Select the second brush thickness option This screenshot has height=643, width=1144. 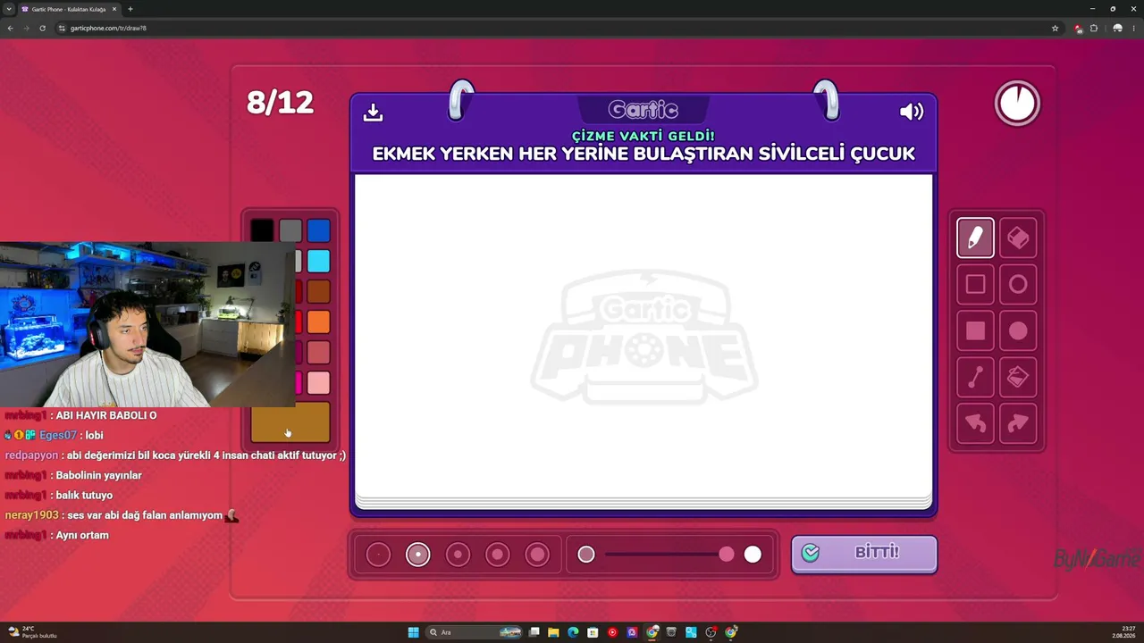tap(417, 555)
